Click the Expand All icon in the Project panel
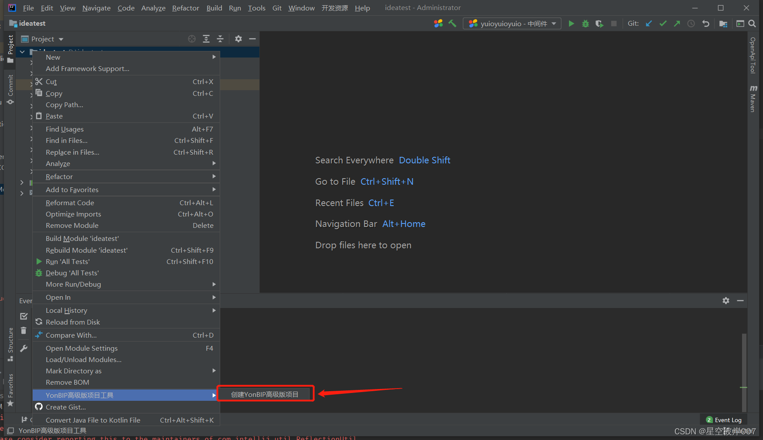Viewport: 763px width, 440px height. pos(206,39)
